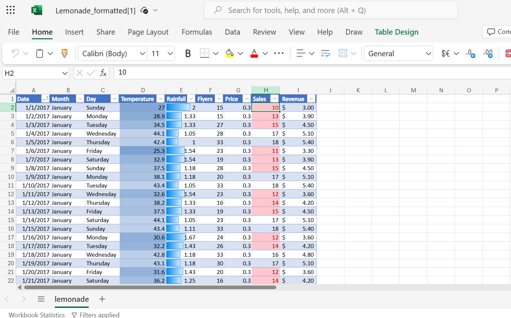The width and height of the screenshot is (511, 318).
Task: Open the file name options chevron
Action: 155,10
